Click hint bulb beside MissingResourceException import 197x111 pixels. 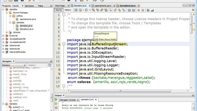click(x=59, y=73)
